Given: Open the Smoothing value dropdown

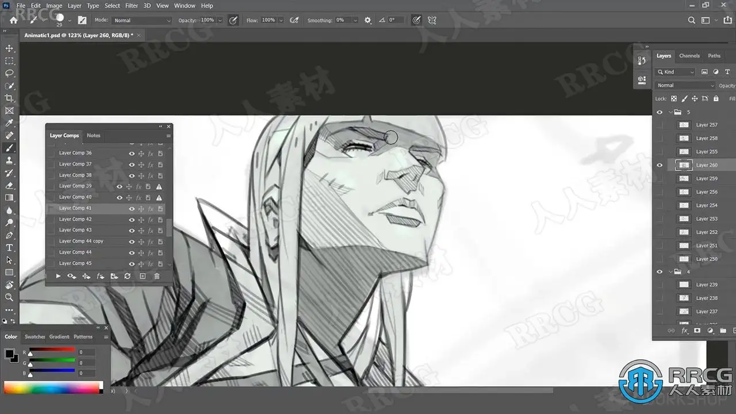Looking at the screenshot, I should [355, 20].
